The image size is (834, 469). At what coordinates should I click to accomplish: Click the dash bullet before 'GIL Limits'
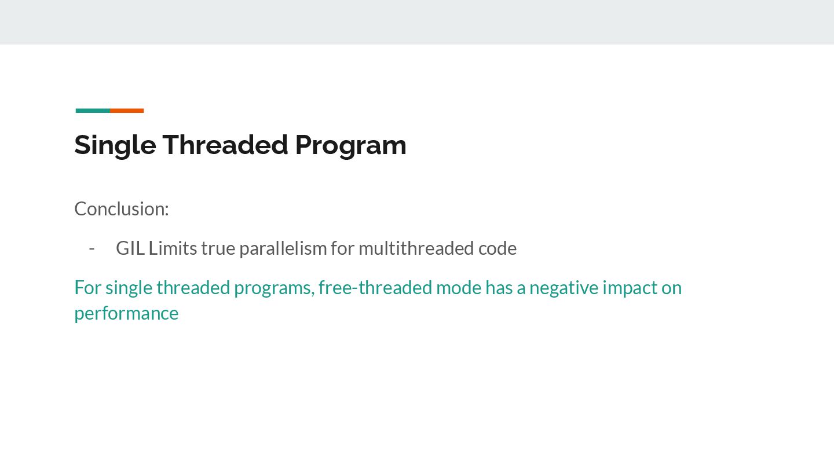[92, 248]
